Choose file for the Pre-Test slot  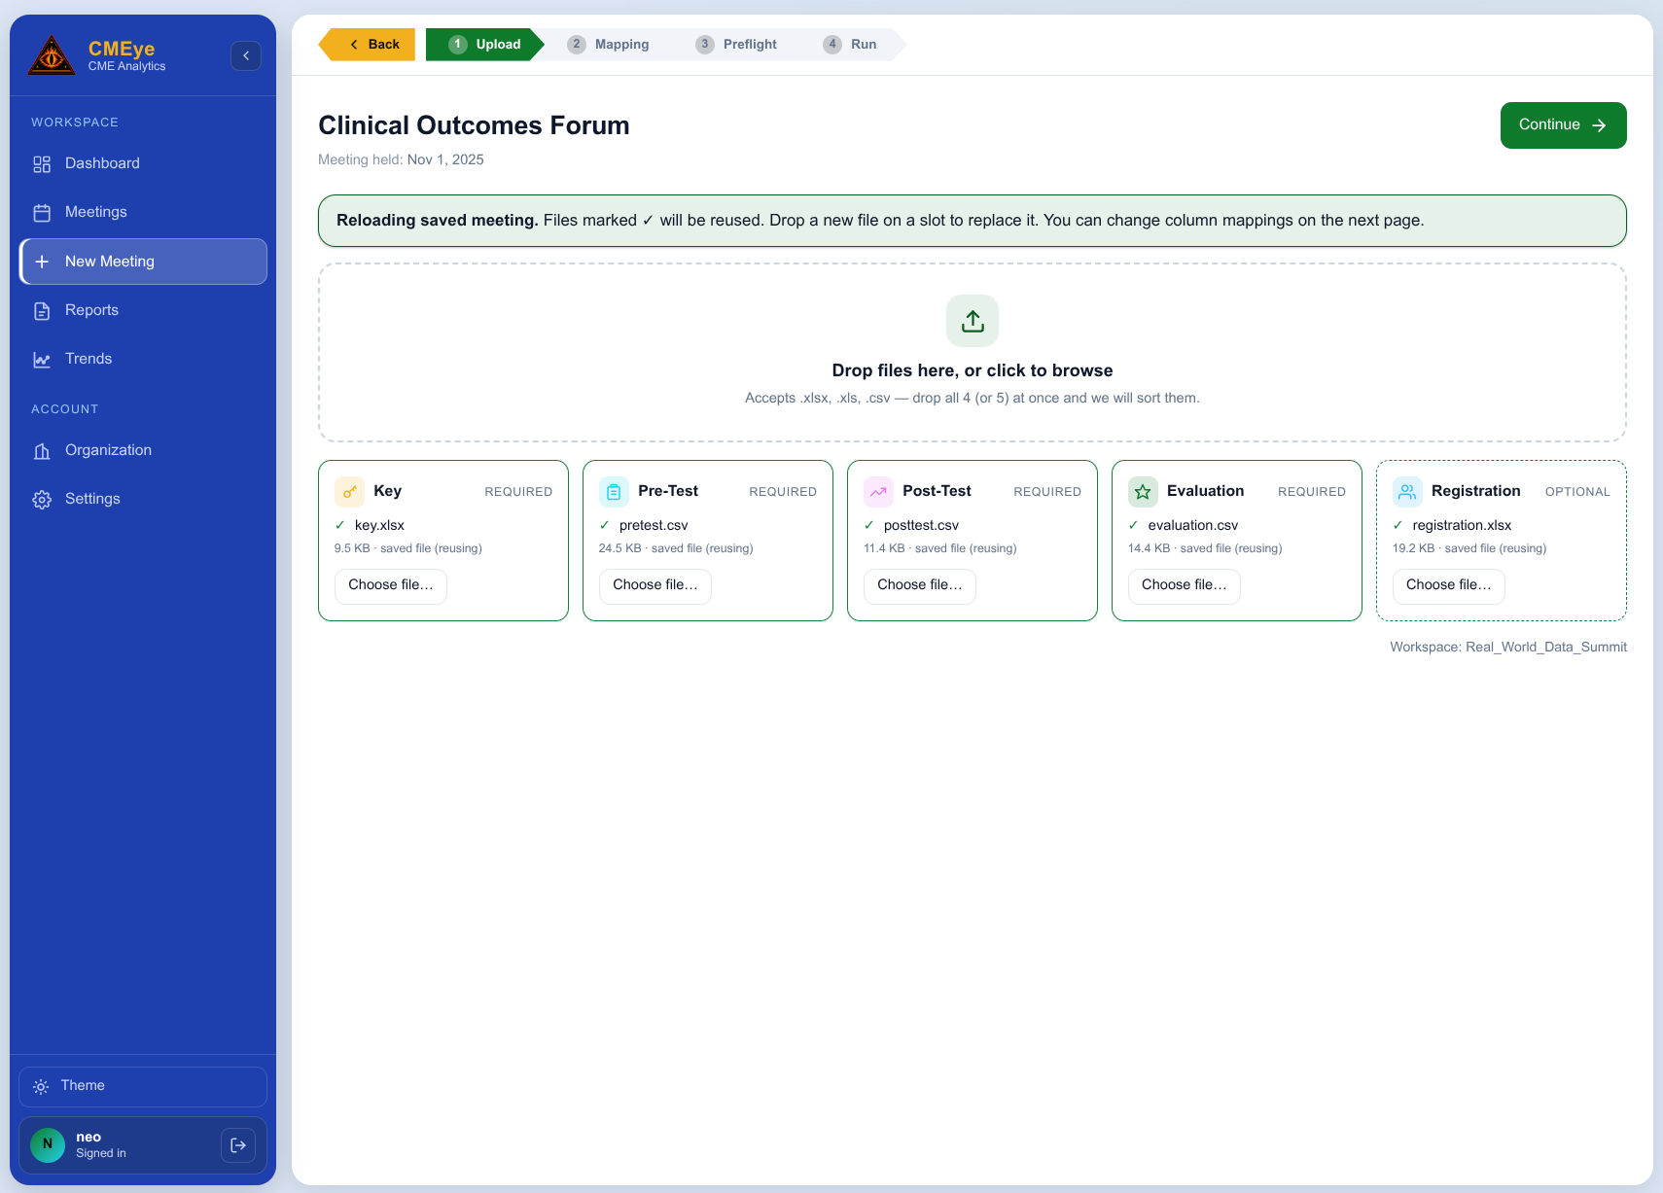click(x=655, y=586)
